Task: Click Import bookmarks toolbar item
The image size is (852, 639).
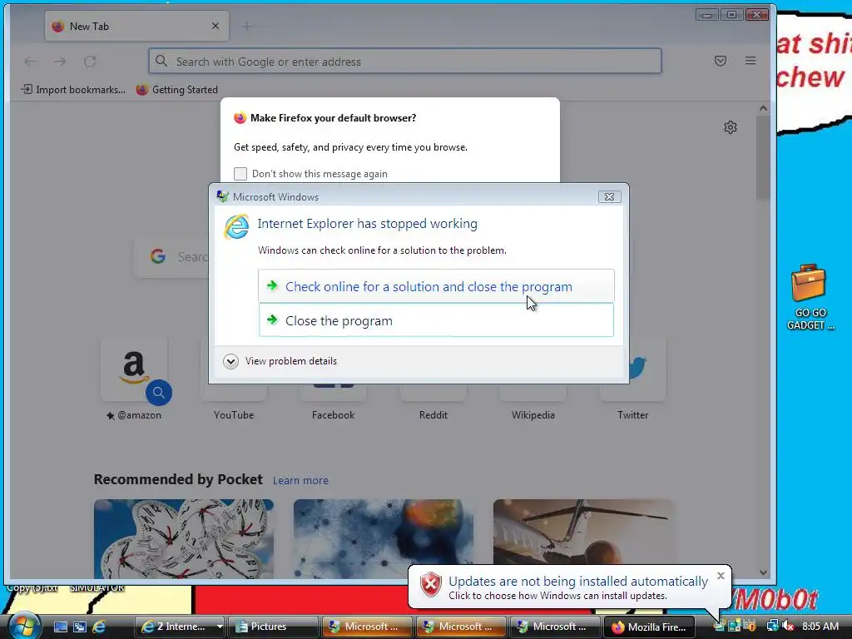Action: 73,90
